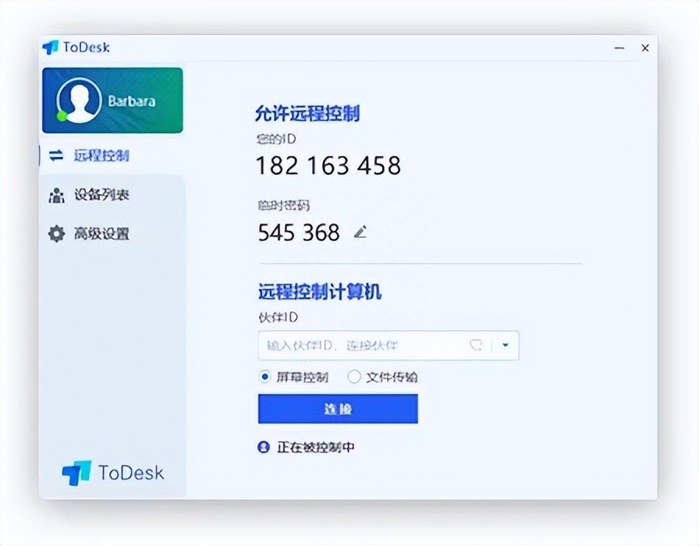Image resolution: width=699 pixels, height=546 pixels.
Task: Click the 高级设置 gear icon
Action: click(56, 234)
